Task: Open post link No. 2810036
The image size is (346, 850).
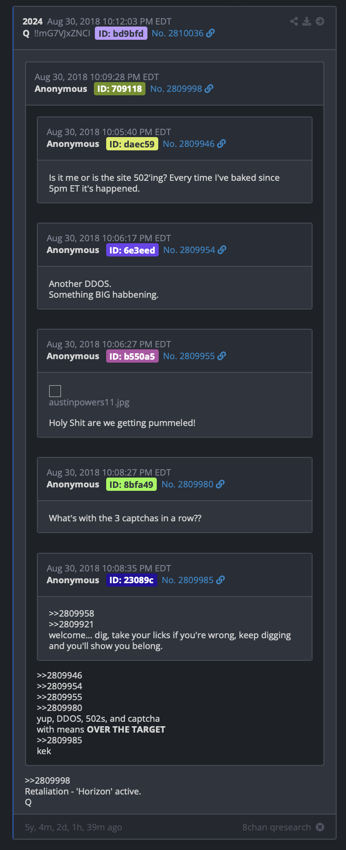Action: [x=177, y=33]
